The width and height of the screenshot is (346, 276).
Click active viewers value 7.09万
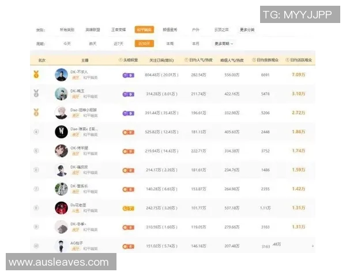(x=299, y=75)
